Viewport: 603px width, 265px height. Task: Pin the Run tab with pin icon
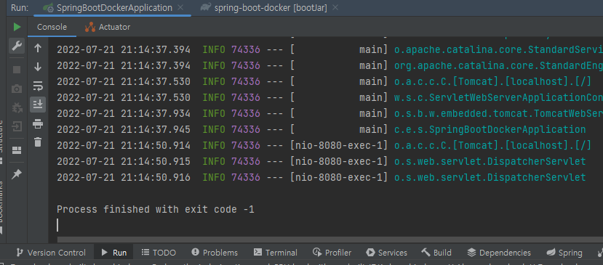tap(17, 174)
